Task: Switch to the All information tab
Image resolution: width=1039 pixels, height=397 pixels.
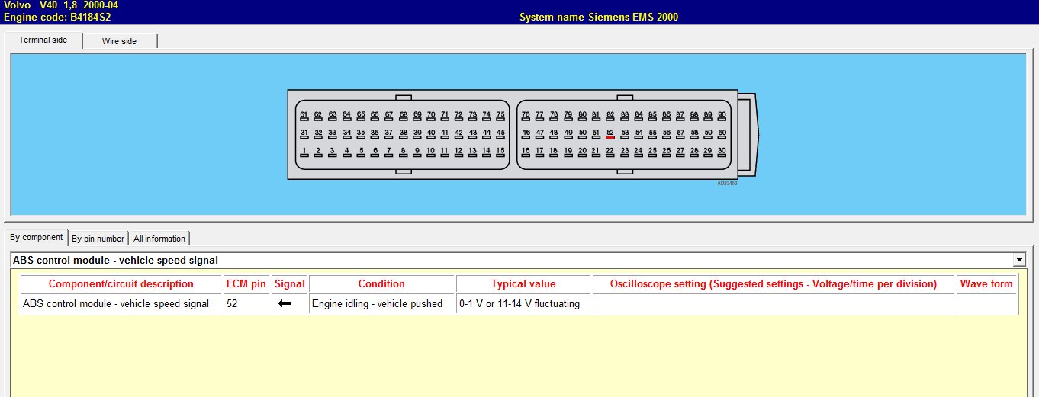Action: (x=159, y=239)
